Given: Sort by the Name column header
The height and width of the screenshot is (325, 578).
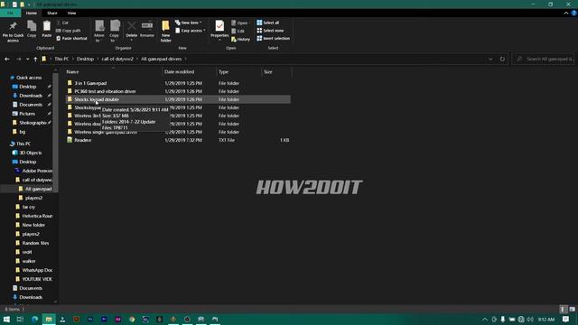Looking at the screenshot, I should [113, 72].
